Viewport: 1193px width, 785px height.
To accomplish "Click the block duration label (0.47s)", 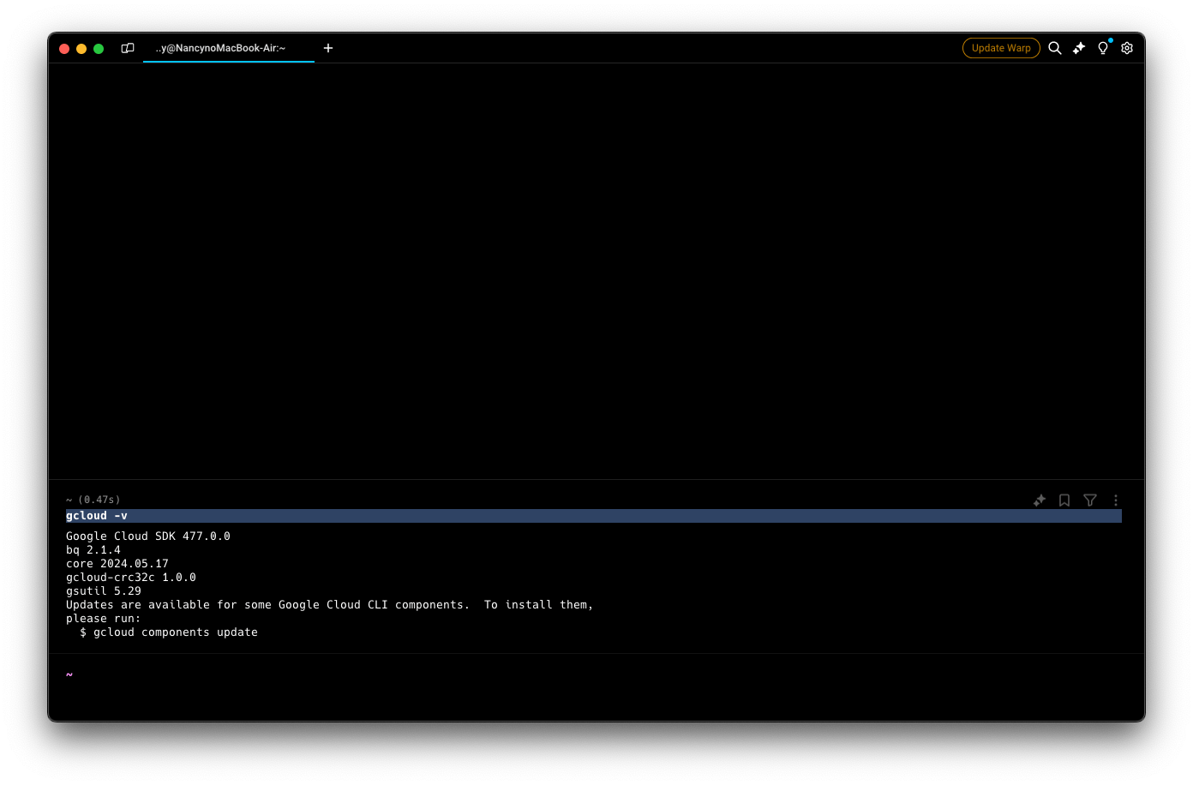I will tap(99, 500).
